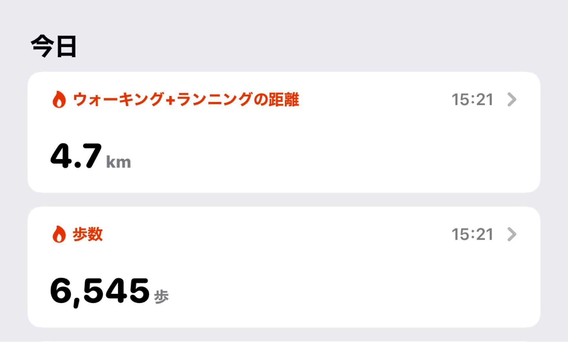Click the 15:21 timestamp on the 歩数 card
The width and height of the screenshot is (568, 342).
472,234
